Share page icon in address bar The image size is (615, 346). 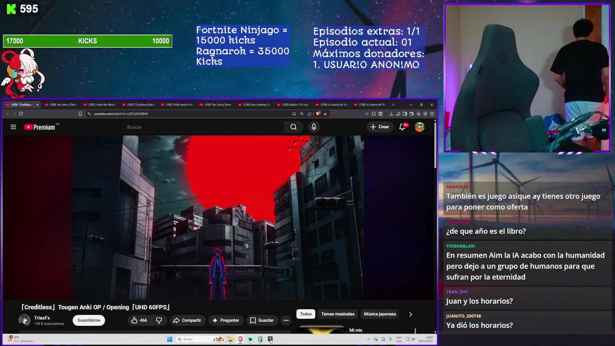309,114
